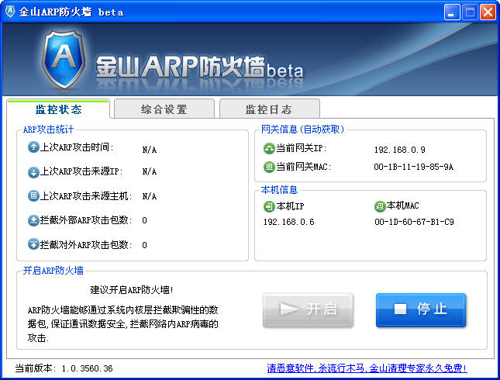Click green icon beside 当前网关IP
This screenshot has width=500, height=380.
(269, 148)
